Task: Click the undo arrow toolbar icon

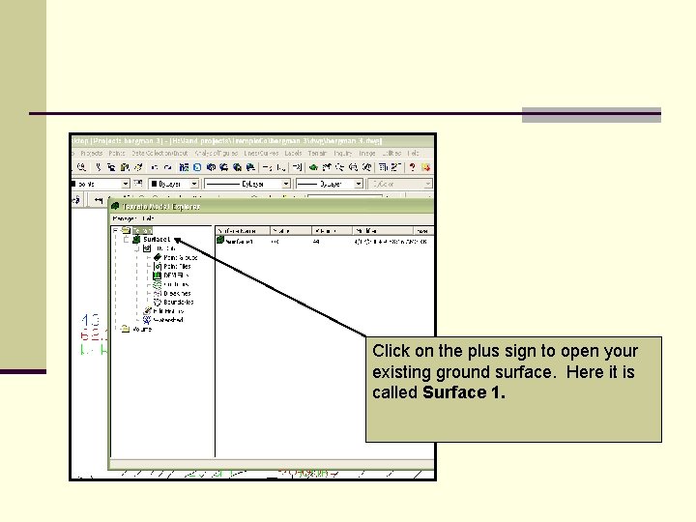Action: 154,167
